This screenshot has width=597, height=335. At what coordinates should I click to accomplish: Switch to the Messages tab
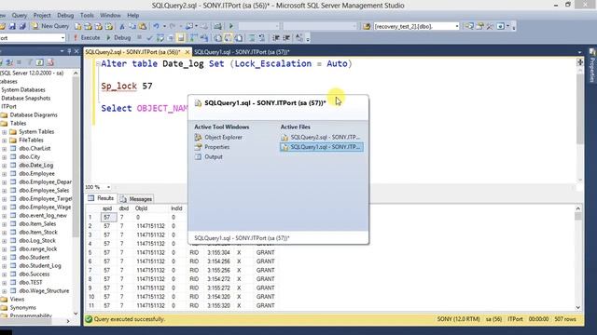pyautogui.click(x=136, y=198)
